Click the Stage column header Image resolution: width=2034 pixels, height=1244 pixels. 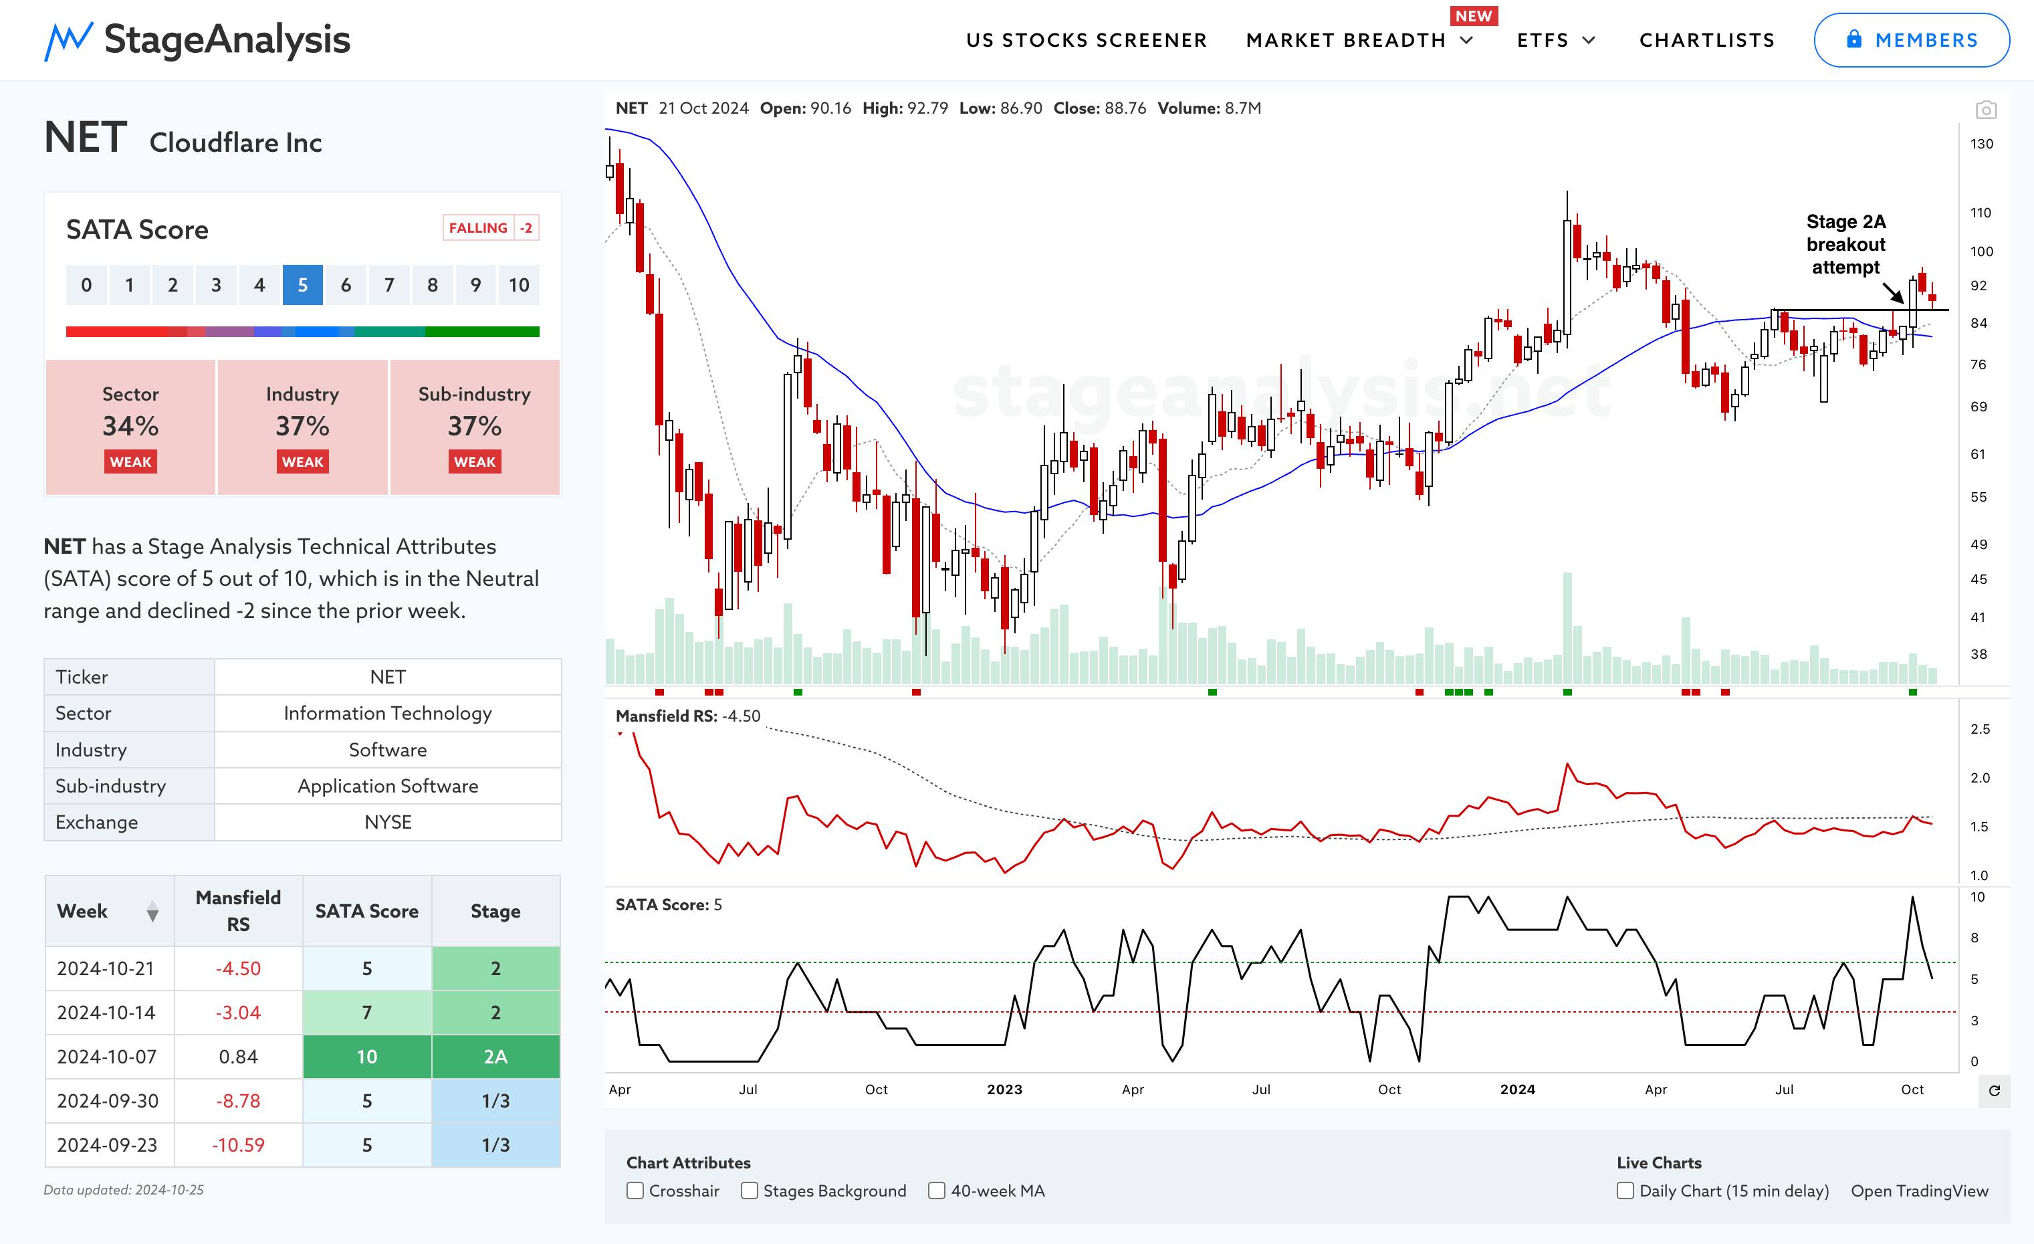pyautogui.click(x=495, y=910)
